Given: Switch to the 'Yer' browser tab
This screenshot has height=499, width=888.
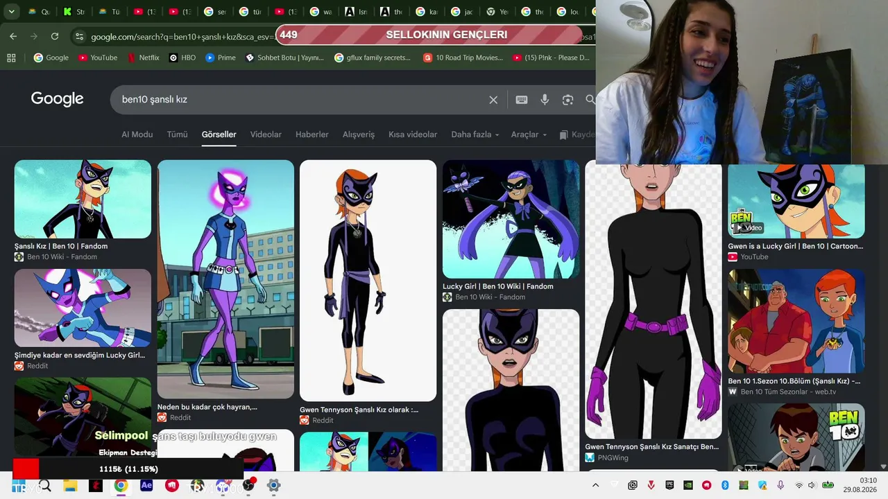Looking at the screenshot, I should (498, 12).
